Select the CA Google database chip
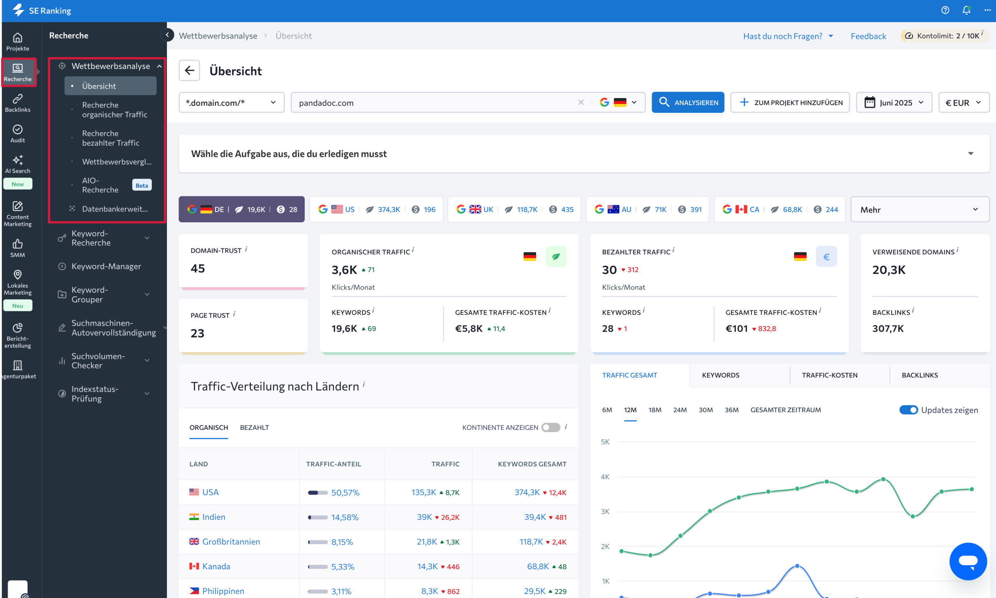Viewport: 996px width, 598px height. pyautogui.click(x=780, y=209)
